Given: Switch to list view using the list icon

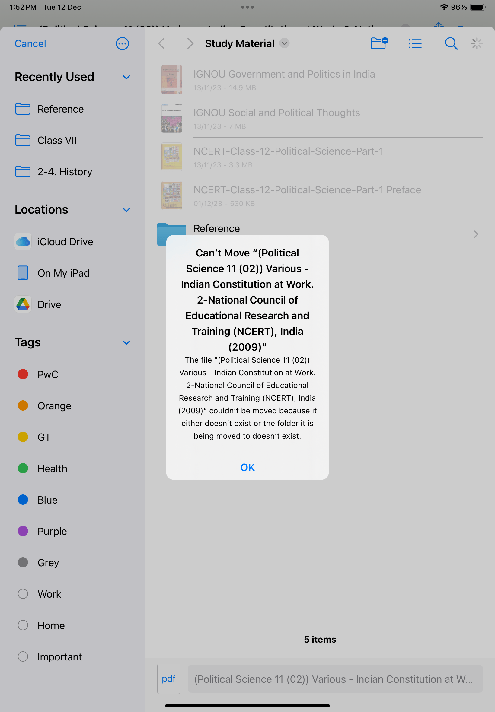Looking at the screenshot, I should (415, 43).
